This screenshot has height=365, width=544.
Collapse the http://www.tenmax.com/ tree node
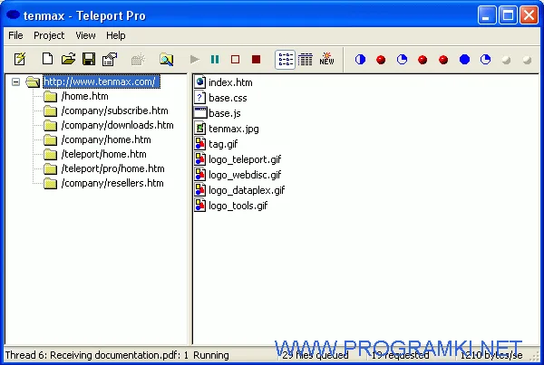click(x=15, y=82)
